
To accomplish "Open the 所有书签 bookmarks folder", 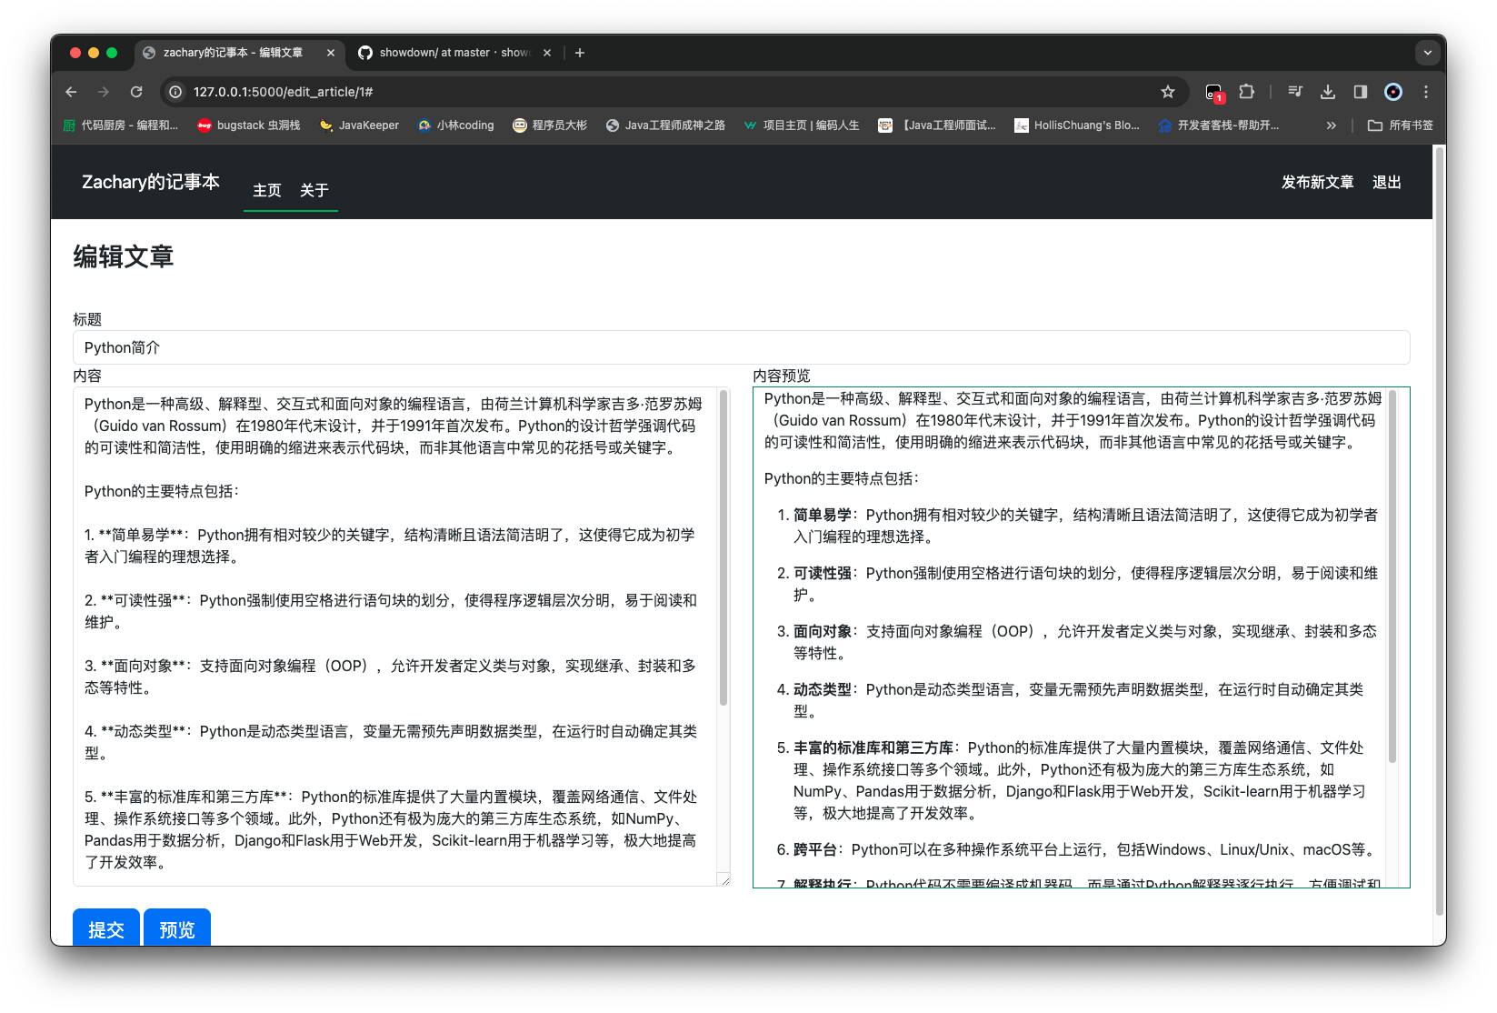I will pos(1401,125).
